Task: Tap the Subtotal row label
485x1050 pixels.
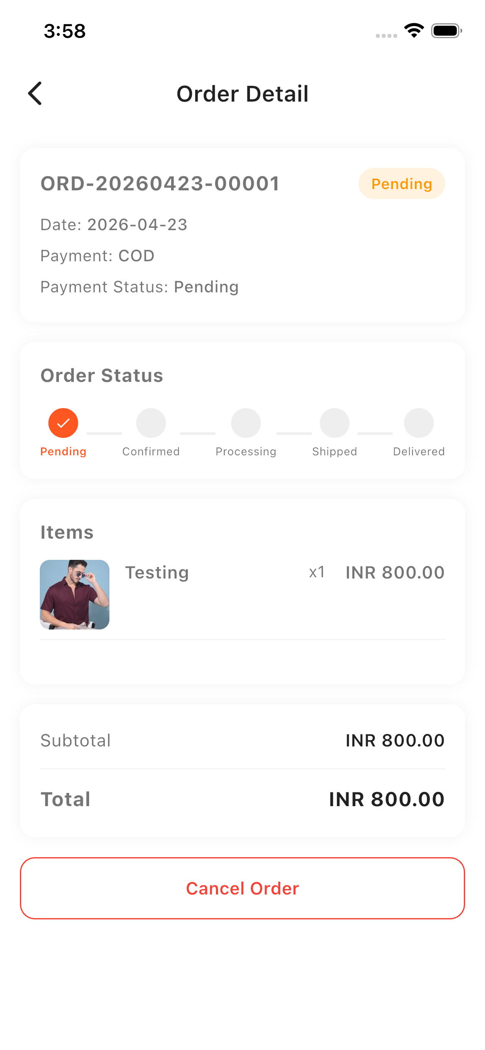Action: click(75, 741)
